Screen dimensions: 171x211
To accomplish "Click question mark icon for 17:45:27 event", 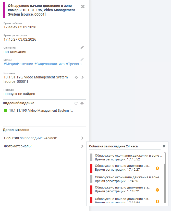I will click(x=157, y=168).
